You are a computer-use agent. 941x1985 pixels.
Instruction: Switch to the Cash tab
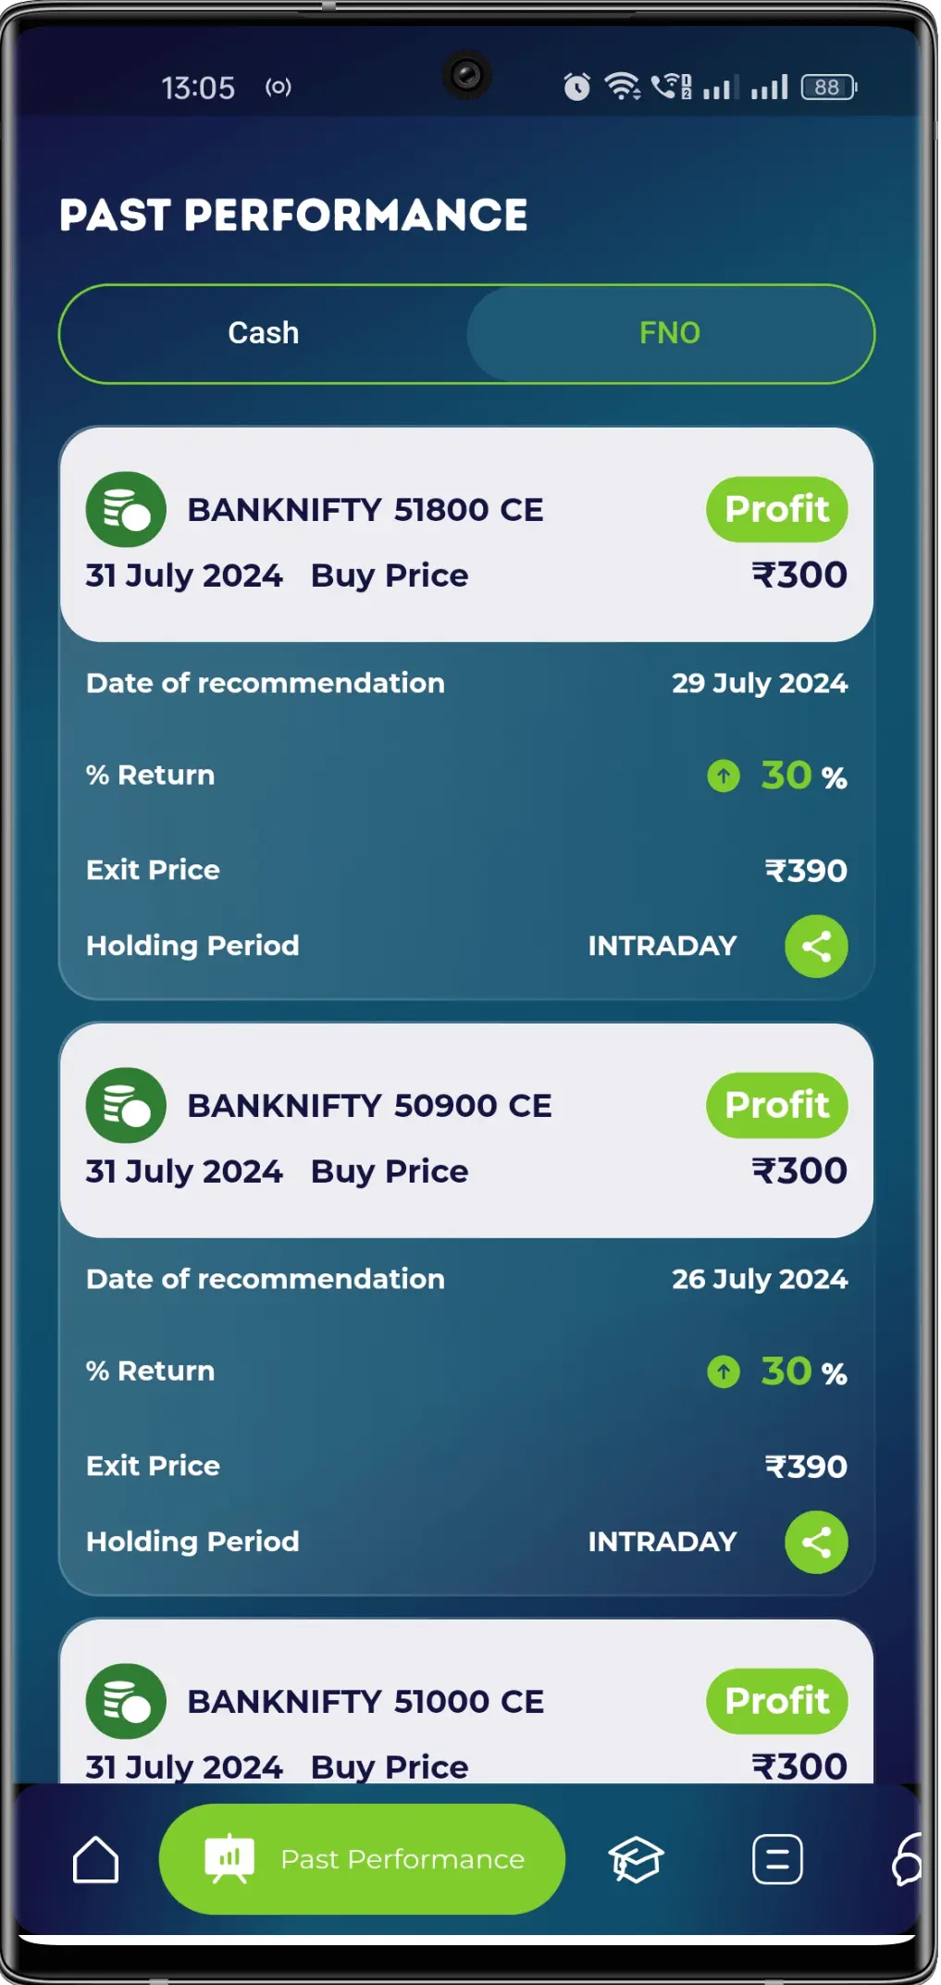coord(264,333)
